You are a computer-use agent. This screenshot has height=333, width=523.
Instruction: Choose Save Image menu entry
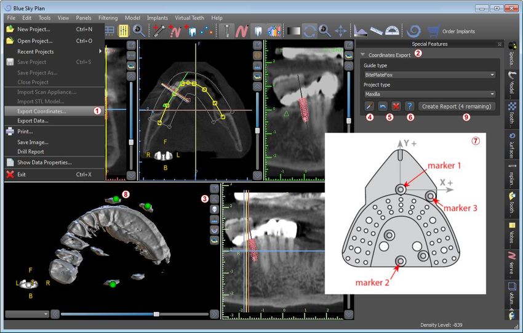tap(54, 142)
